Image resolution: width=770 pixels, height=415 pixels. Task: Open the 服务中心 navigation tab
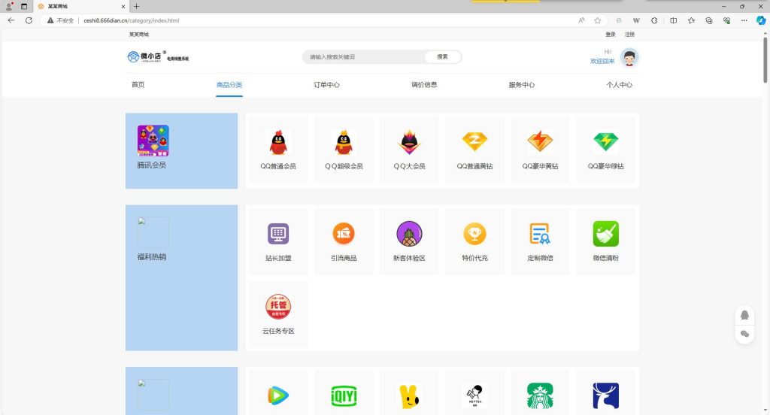pos(522,84)
